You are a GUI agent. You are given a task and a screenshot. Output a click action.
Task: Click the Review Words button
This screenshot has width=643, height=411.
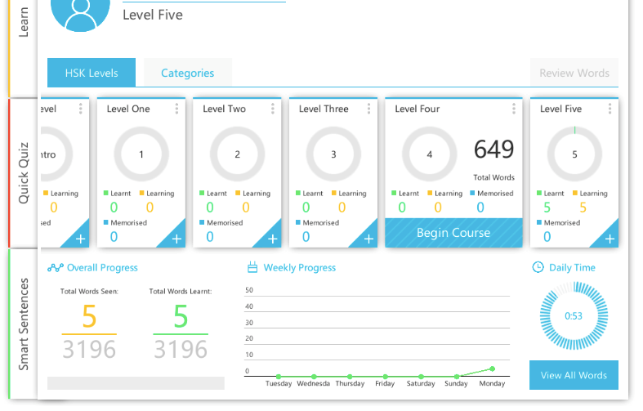coord(574,73)
